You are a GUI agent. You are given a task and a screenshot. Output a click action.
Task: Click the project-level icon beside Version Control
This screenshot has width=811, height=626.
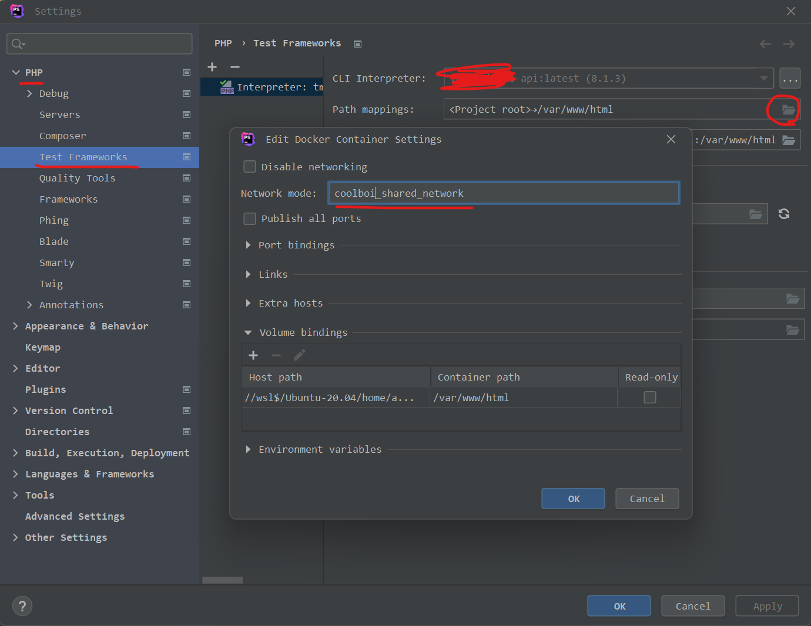tap(186, 410)
